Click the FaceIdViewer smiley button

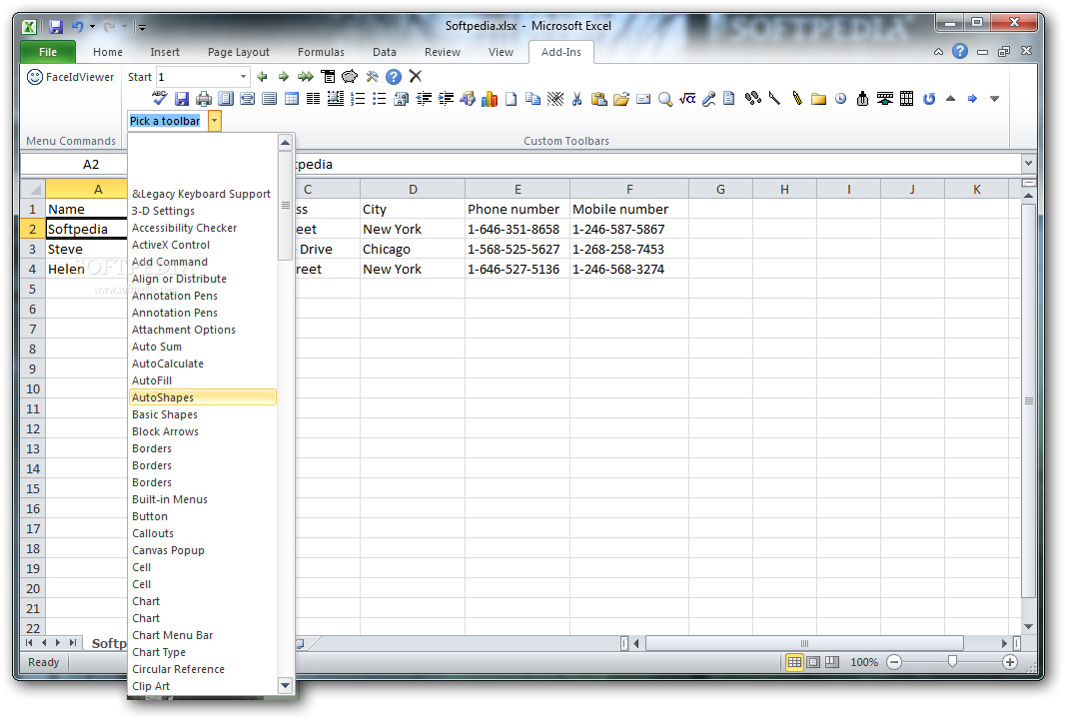click(x=71, y=77)
